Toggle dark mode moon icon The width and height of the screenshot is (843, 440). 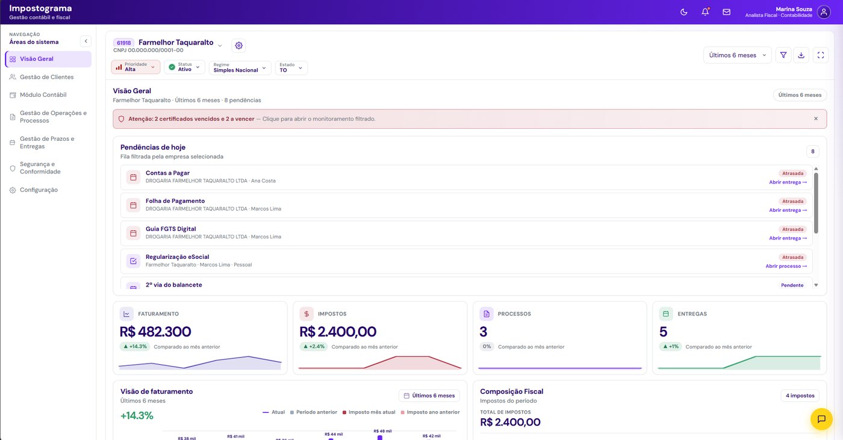point(683,12)
